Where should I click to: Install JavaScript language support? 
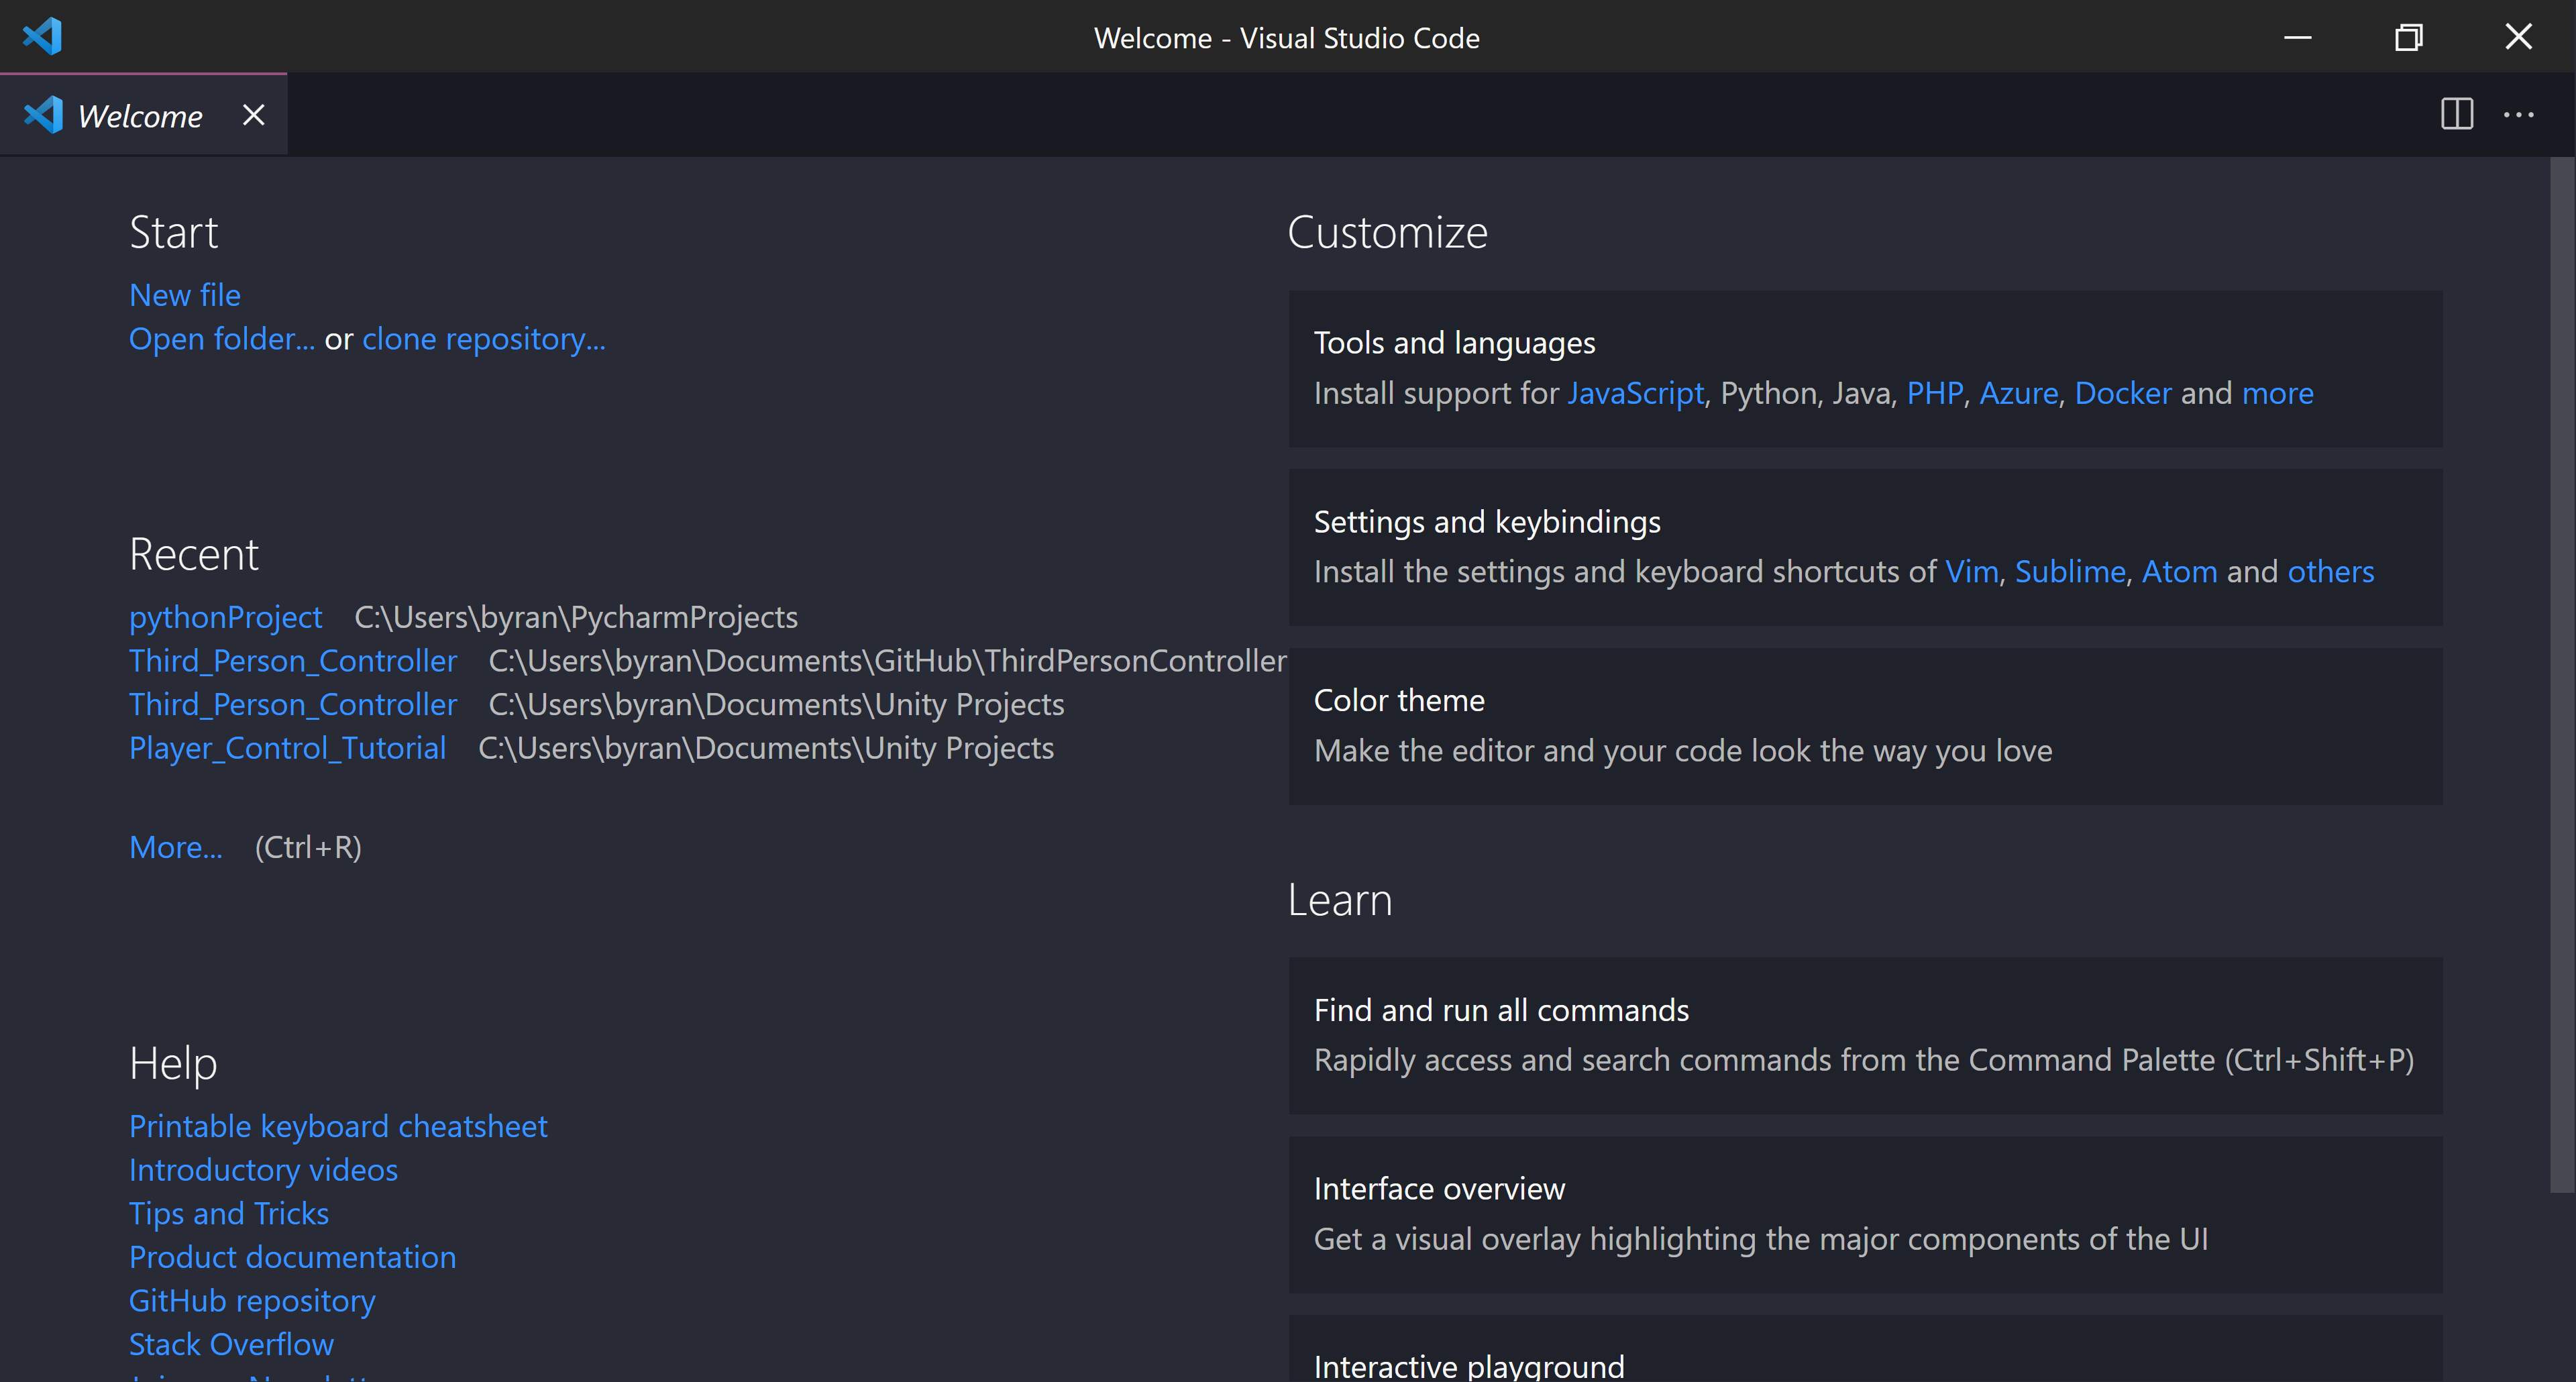(x=1636, y=393)
